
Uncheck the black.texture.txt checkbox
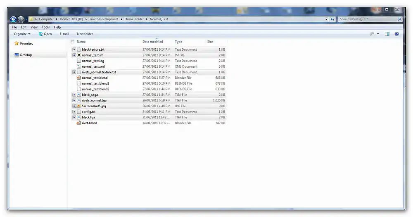pyautogui.click(x=74, y=50)
